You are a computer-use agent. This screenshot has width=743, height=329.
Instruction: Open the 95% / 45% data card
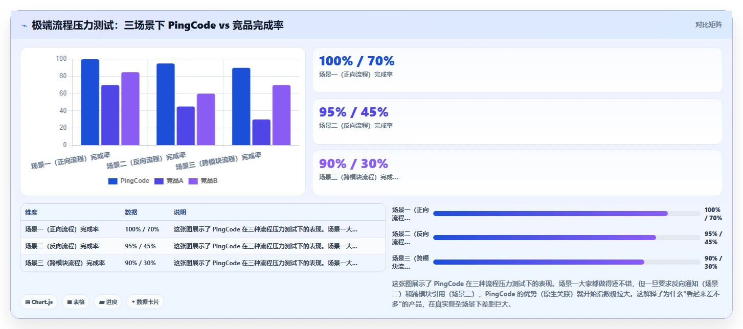click(x=517, y=121)
